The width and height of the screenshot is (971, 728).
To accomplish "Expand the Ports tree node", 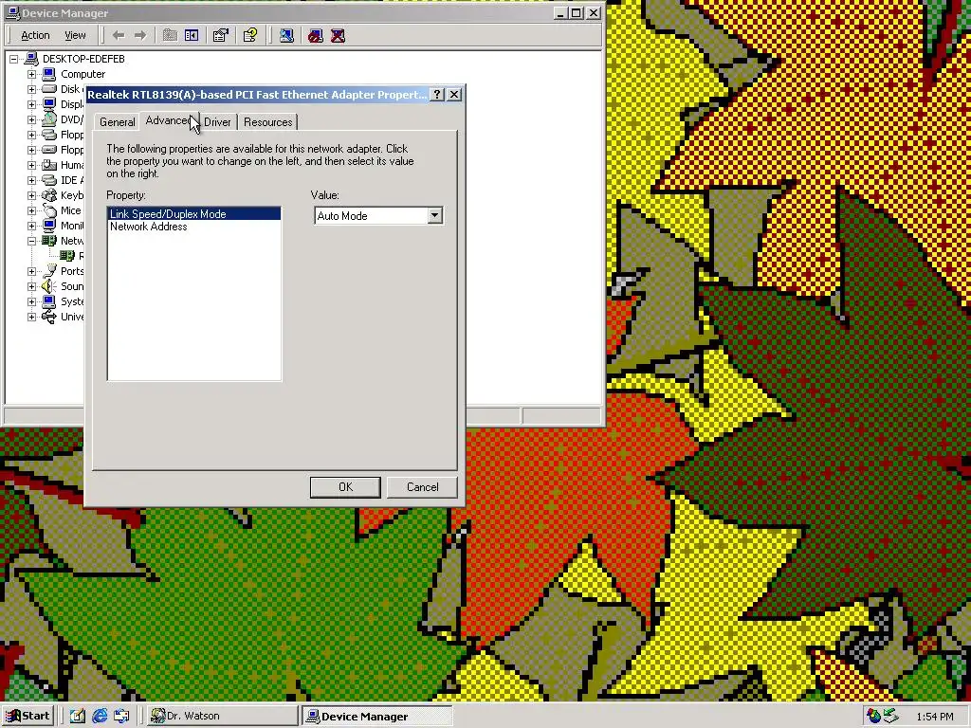I will pos(31,271).
